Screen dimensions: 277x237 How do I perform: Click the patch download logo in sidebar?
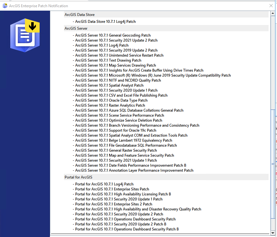25,35
